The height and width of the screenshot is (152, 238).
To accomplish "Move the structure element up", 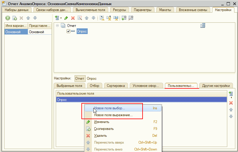I will [x=87, y=18].
